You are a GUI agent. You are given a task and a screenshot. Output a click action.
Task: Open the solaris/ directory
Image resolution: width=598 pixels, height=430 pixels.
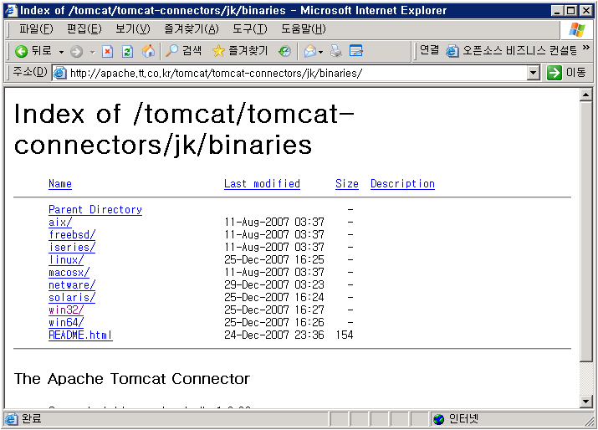click(x=72, y=298)
